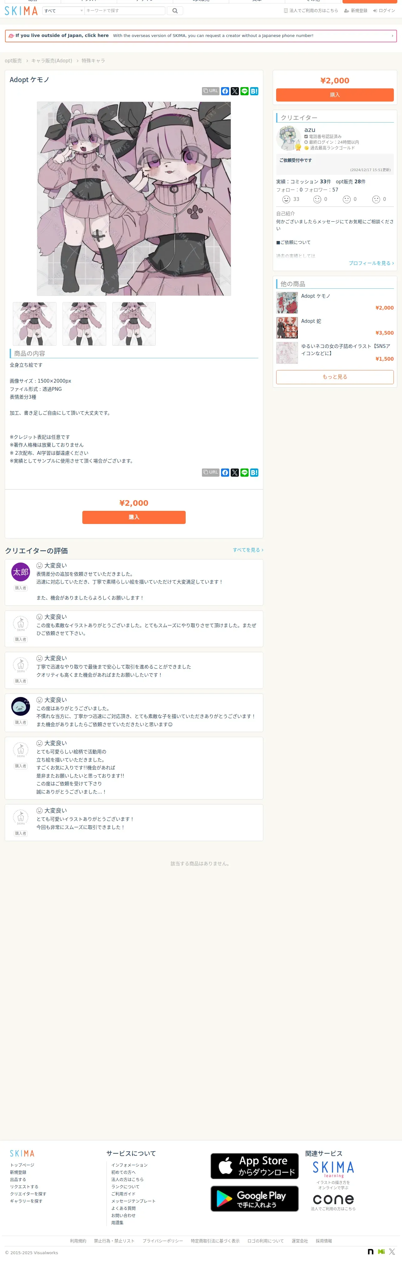Open creator name azu
402x1278 pixels.
310,130
